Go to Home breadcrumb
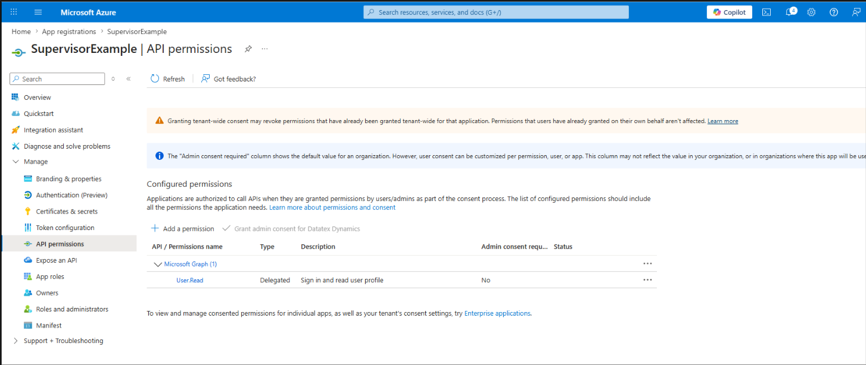 [21, 32]
